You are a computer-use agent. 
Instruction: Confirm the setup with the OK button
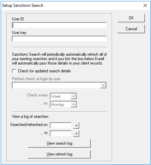click(131, 18)
